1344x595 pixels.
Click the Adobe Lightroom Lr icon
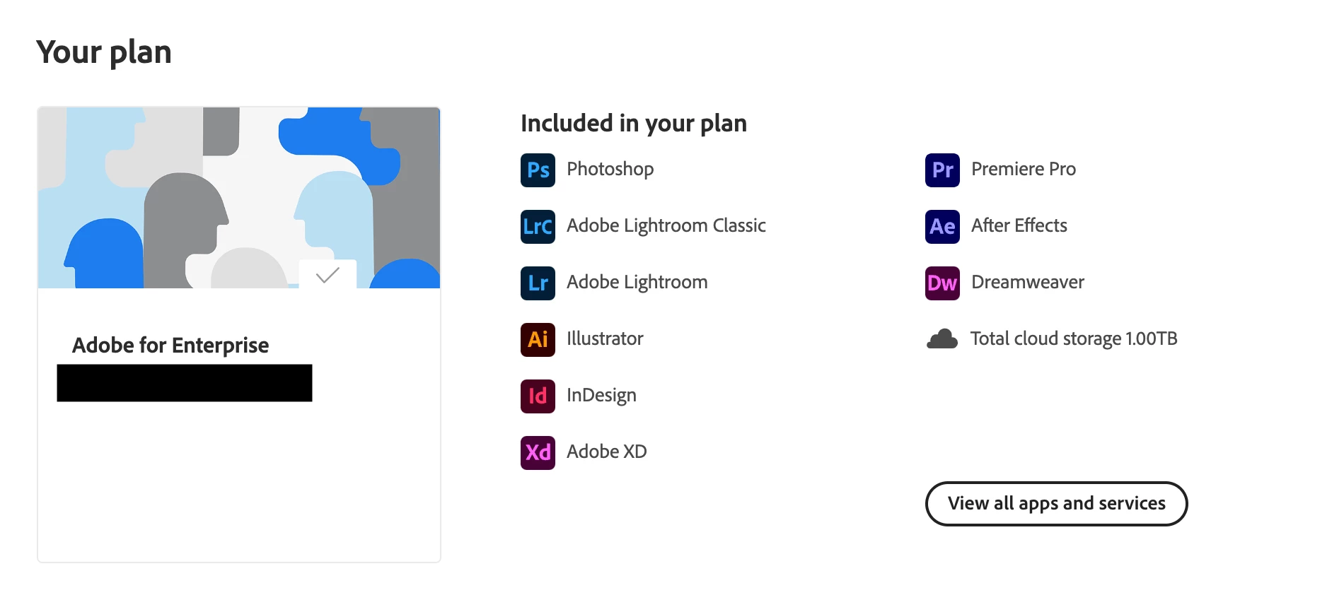(x=538, y=283)
